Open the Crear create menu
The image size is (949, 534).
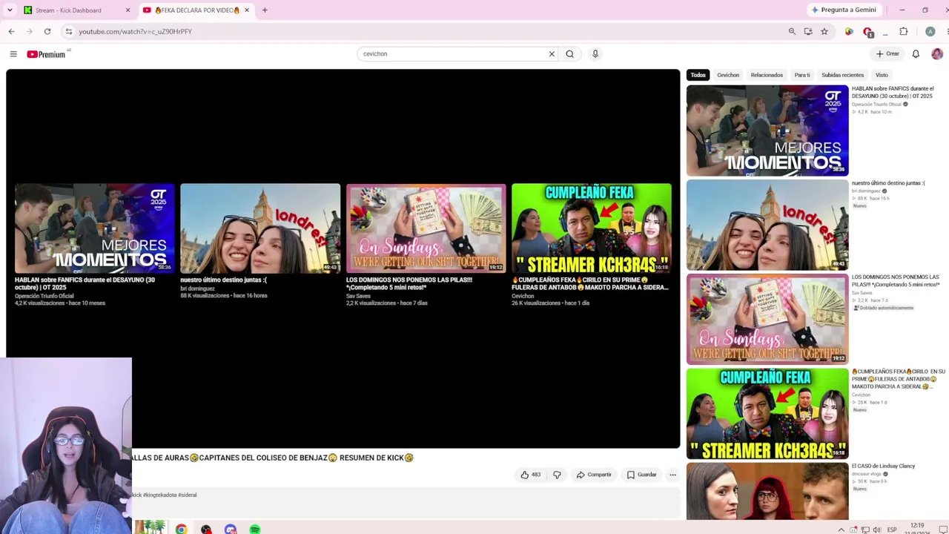[x=887, y=54]
